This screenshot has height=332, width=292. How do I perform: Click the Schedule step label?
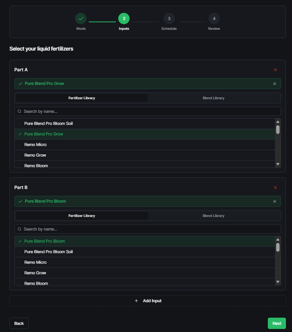(x=169, y=29)
